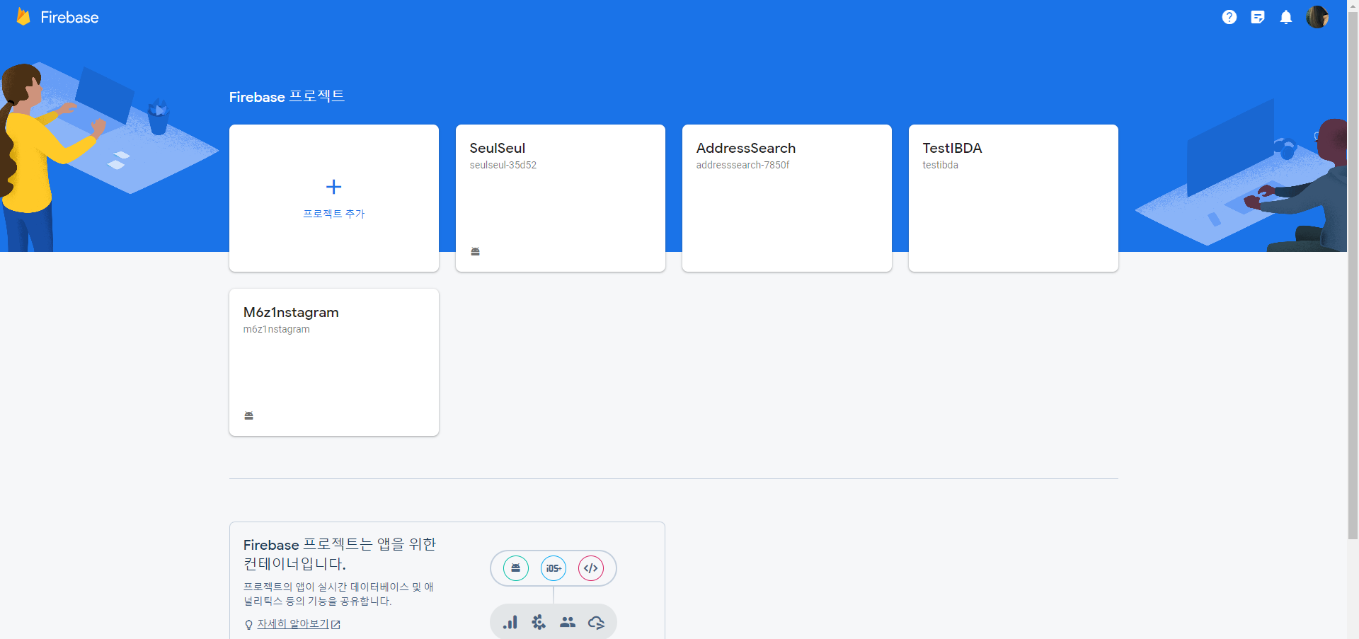Click the machine learning feature icon
Viewport: 1359px width, 639px height.
539,622
